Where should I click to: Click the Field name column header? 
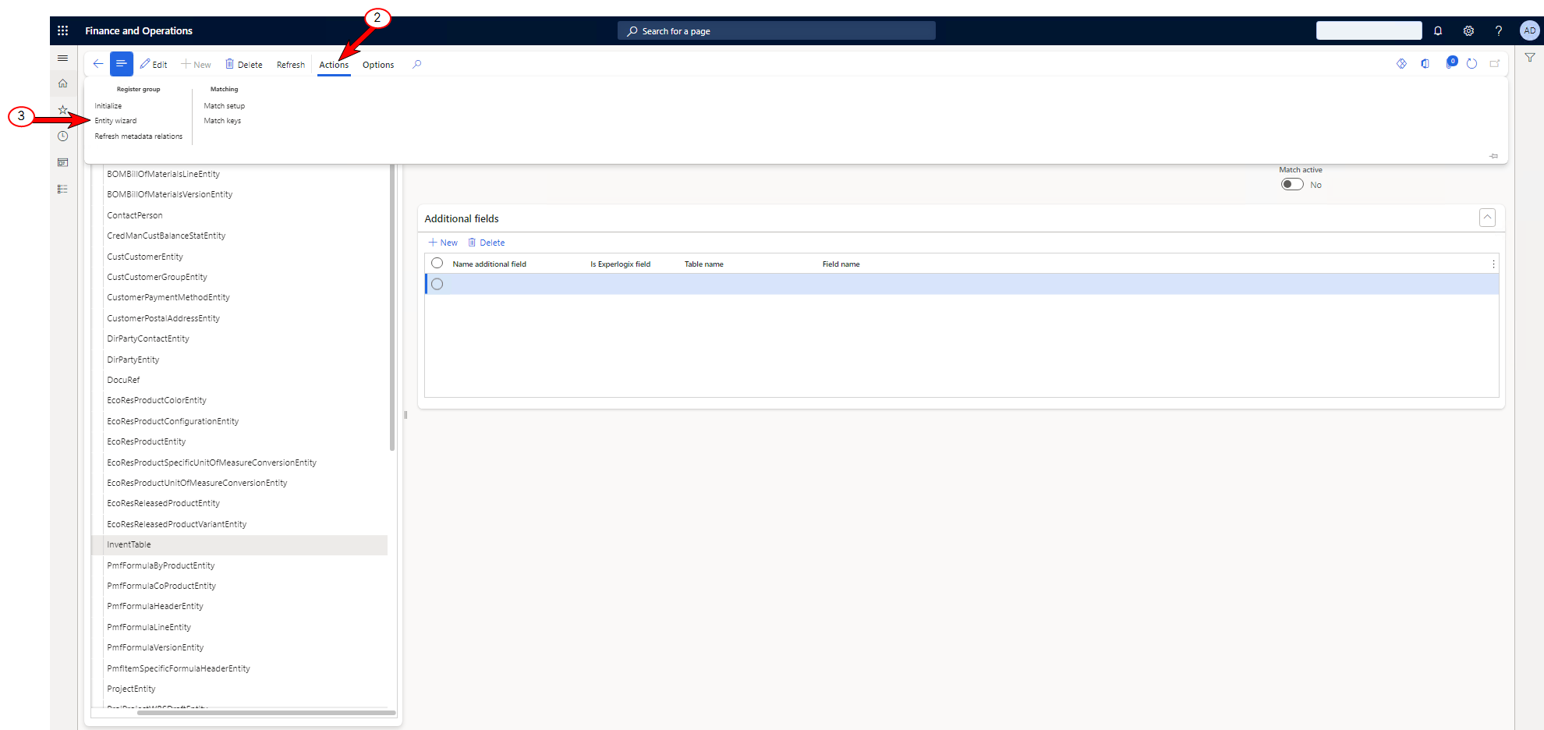(x=841, y=264)
